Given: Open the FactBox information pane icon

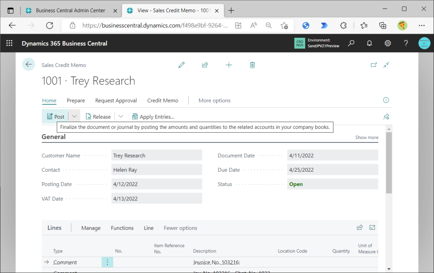Looking at the screenshot, I should click(x=386, y=100).
